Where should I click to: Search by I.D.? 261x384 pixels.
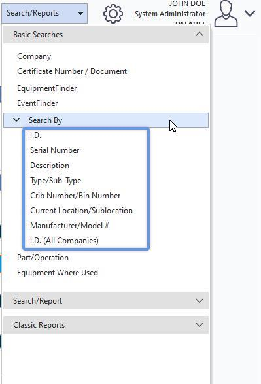point(35,135)
